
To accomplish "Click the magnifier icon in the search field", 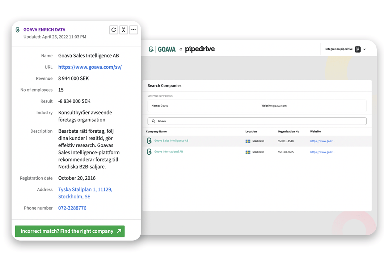I will click(x=153, y=121).
